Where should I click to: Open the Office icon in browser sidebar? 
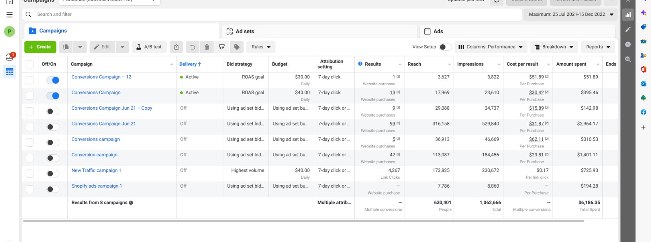click(x=643, y=69)
